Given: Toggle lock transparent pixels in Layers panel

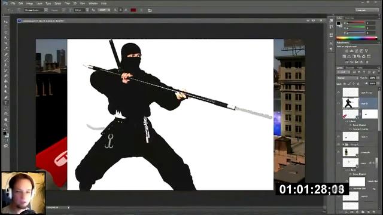Looking at the screenshot, I should 345,84.
